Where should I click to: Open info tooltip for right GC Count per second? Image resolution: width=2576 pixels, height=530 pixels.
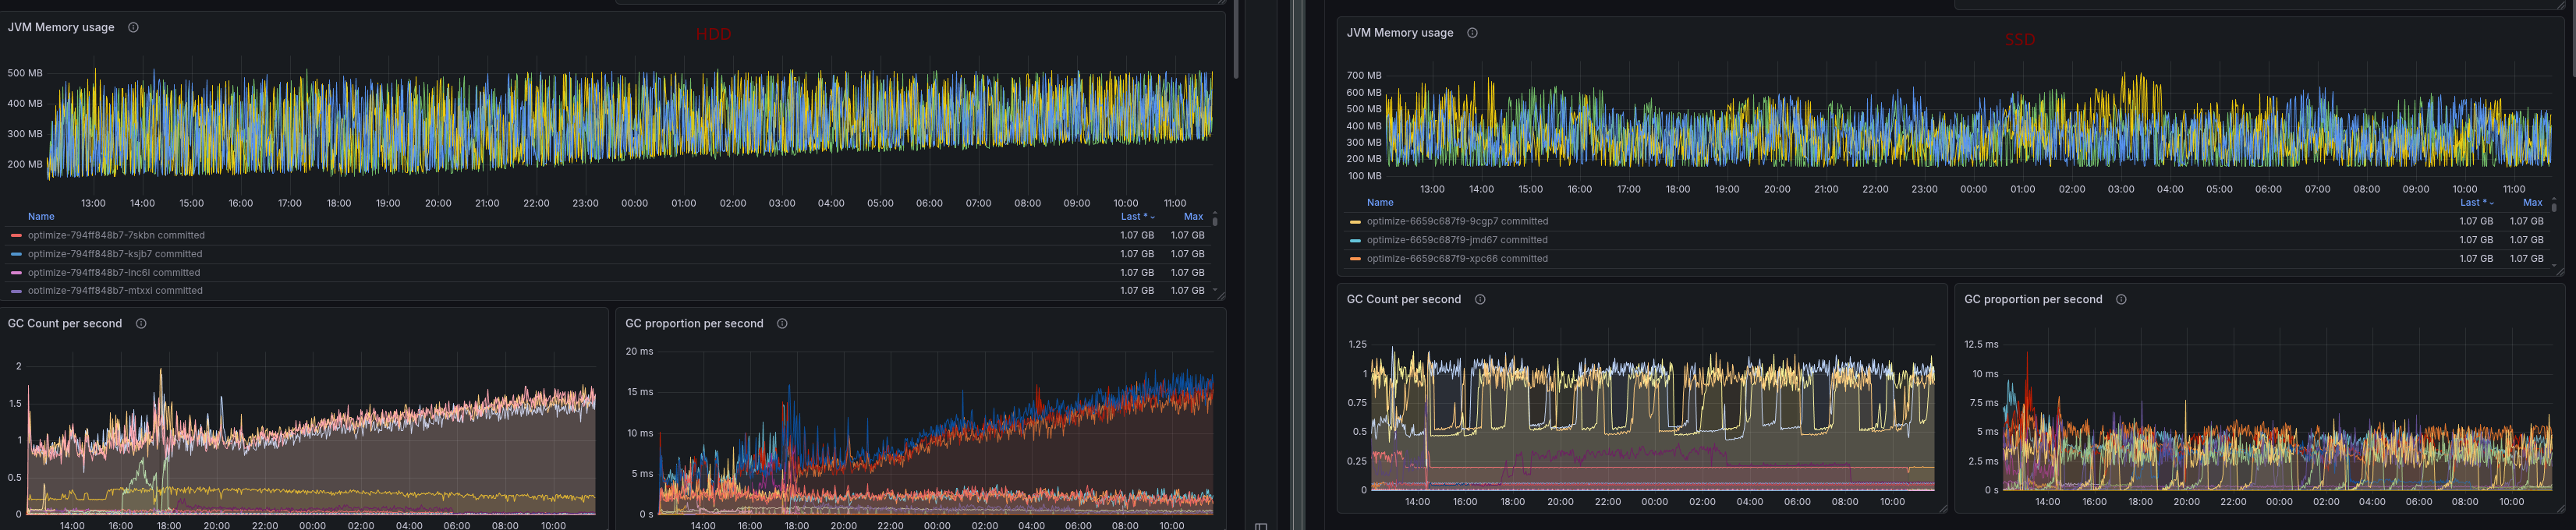coord(1480,299)
